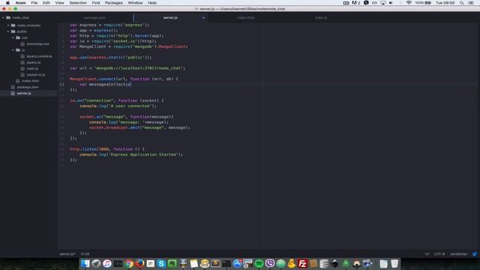
Task: Open Notes app from the Dock
Action: coord(193,263)
